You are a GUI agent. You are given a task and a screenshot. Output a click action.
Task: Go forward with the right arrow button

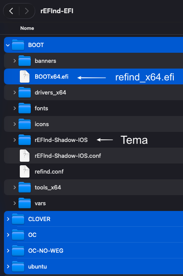[27, 11]
